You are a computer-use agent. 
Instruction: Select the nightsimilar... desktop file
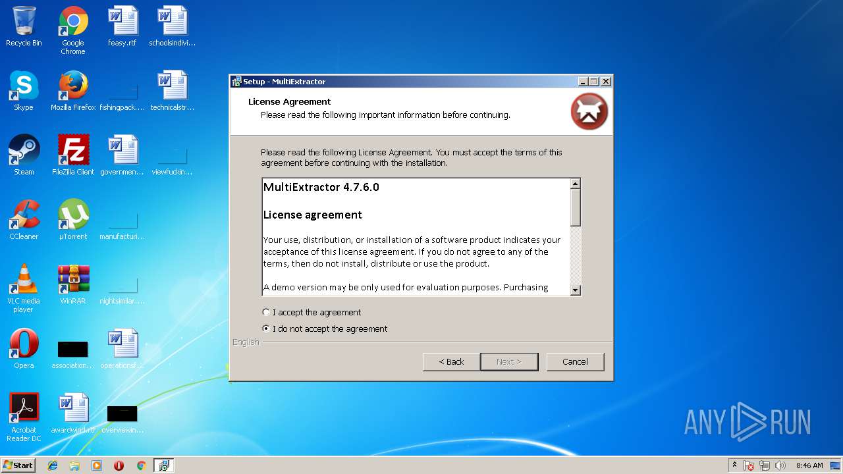(122, 290)
